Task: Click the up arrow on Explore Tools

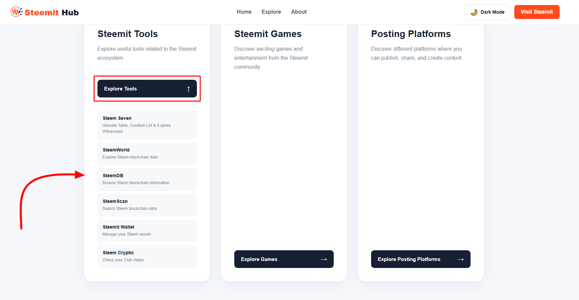Action: pyautogui.click(x=189, y=89)
